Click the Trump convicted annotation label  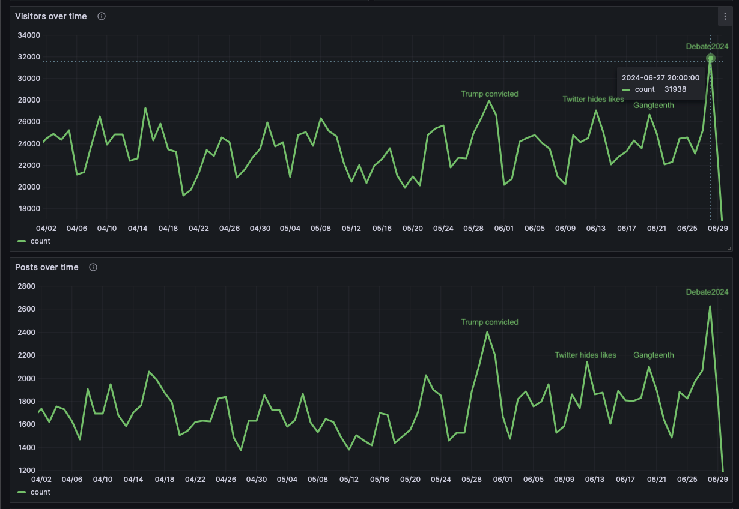tap(490, 94)
